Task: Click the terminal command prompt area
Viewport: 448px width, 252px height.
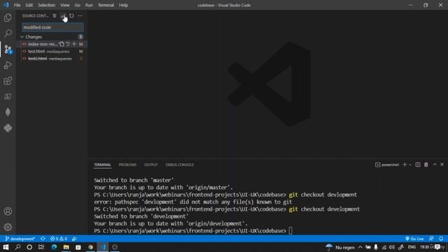Action: [290, 231]
